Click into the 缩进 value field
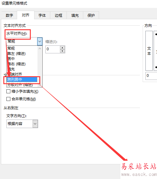The image size is (157, 179). pyautogui.click(x=53, y=49)
